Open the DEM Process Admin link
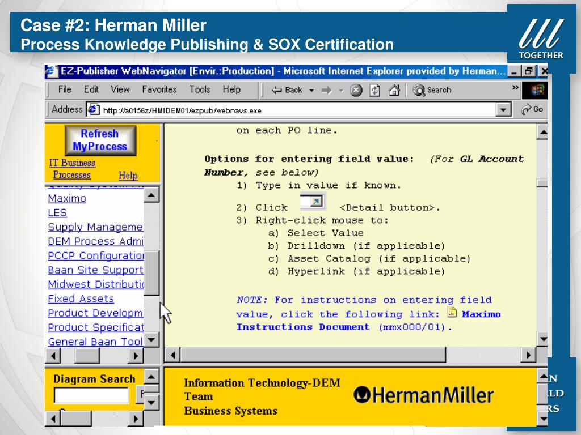The width and height of the screenshot is (581, 435). [95, 241]
